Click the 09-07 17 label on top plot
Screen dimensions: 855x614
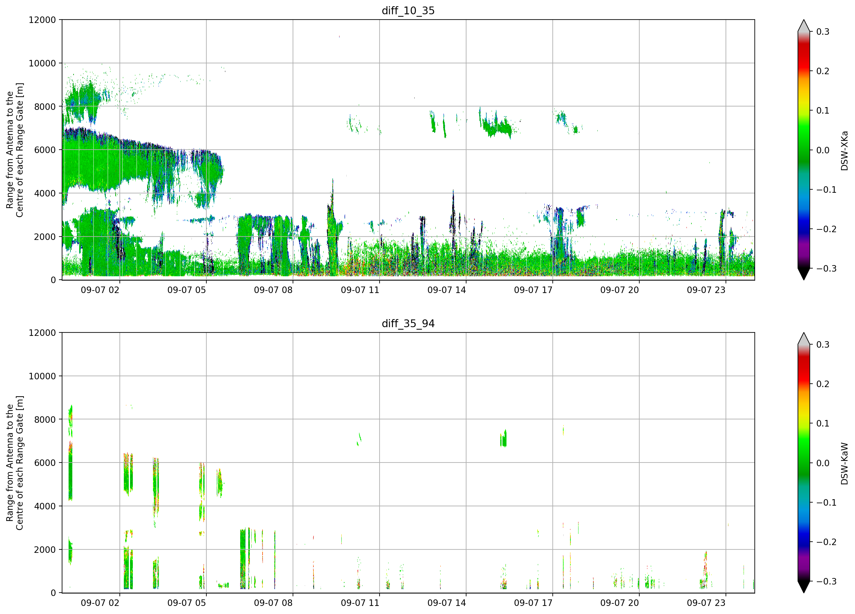click(x=533, y=290)
